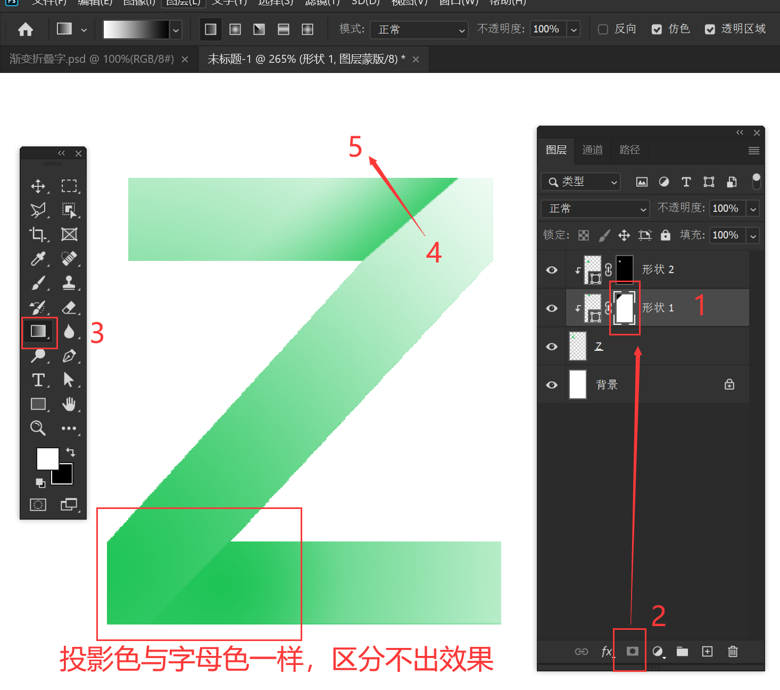Toggle 透明区域 transparency checkbox
This screenshot has width=780, height=690.
[710, 29]
